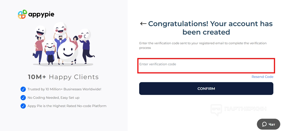Click the No Coding Needed, Easy Set up text
The width and height of the screenshot is (281, 131).
53,98
